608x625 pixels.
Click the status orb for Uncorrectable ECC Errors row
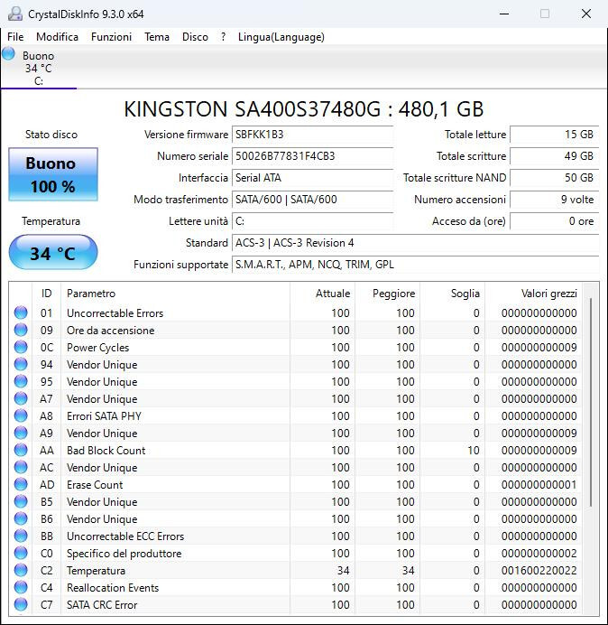(21, 536)
